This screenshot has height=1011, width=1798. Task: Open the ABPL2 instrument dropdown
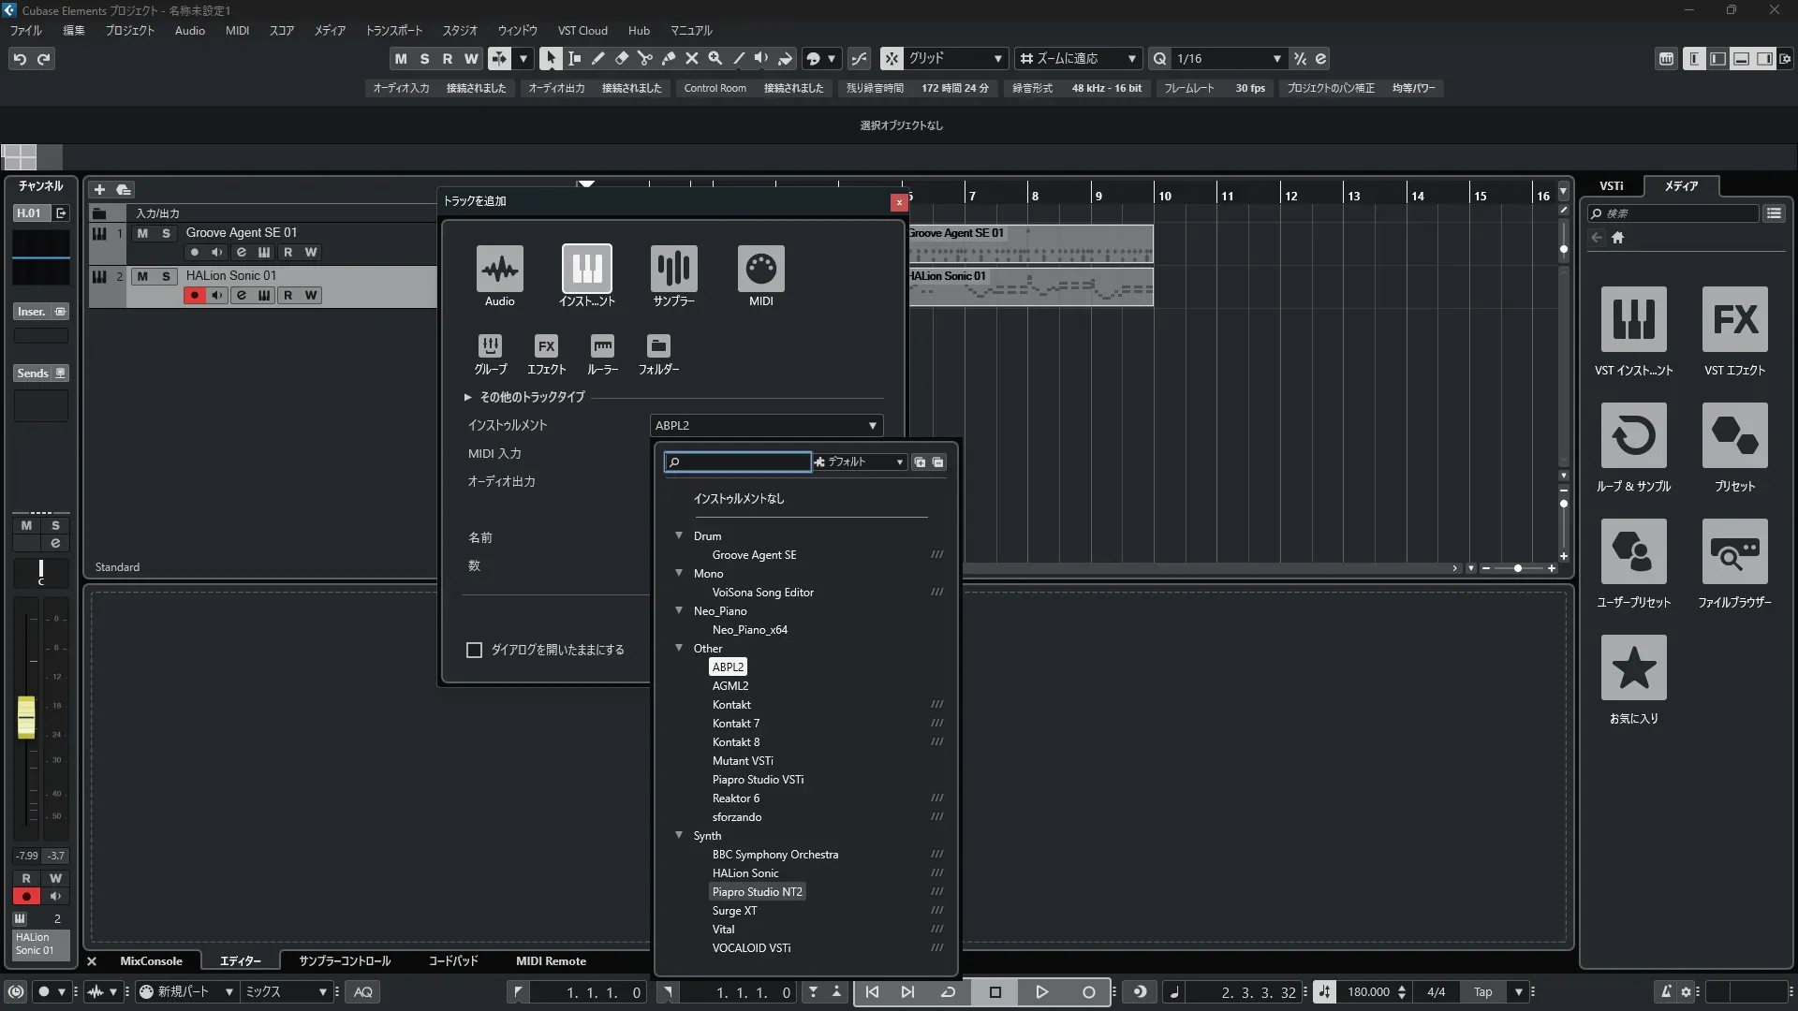(766, 426)
